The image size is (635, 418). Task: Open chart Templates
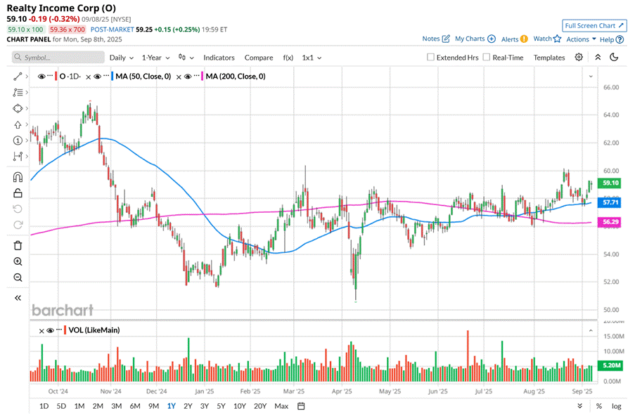pos(549,58)
